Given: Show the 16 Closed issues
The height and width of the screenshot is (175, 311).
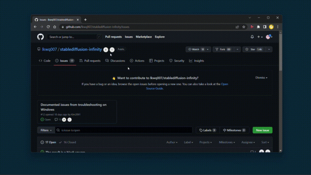Looking at the screenshot, I should tap(67, 142).
